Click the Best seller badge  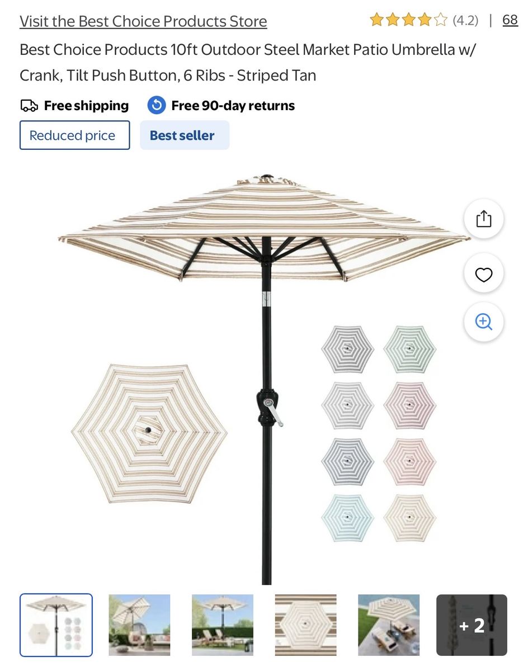[184, 135]
